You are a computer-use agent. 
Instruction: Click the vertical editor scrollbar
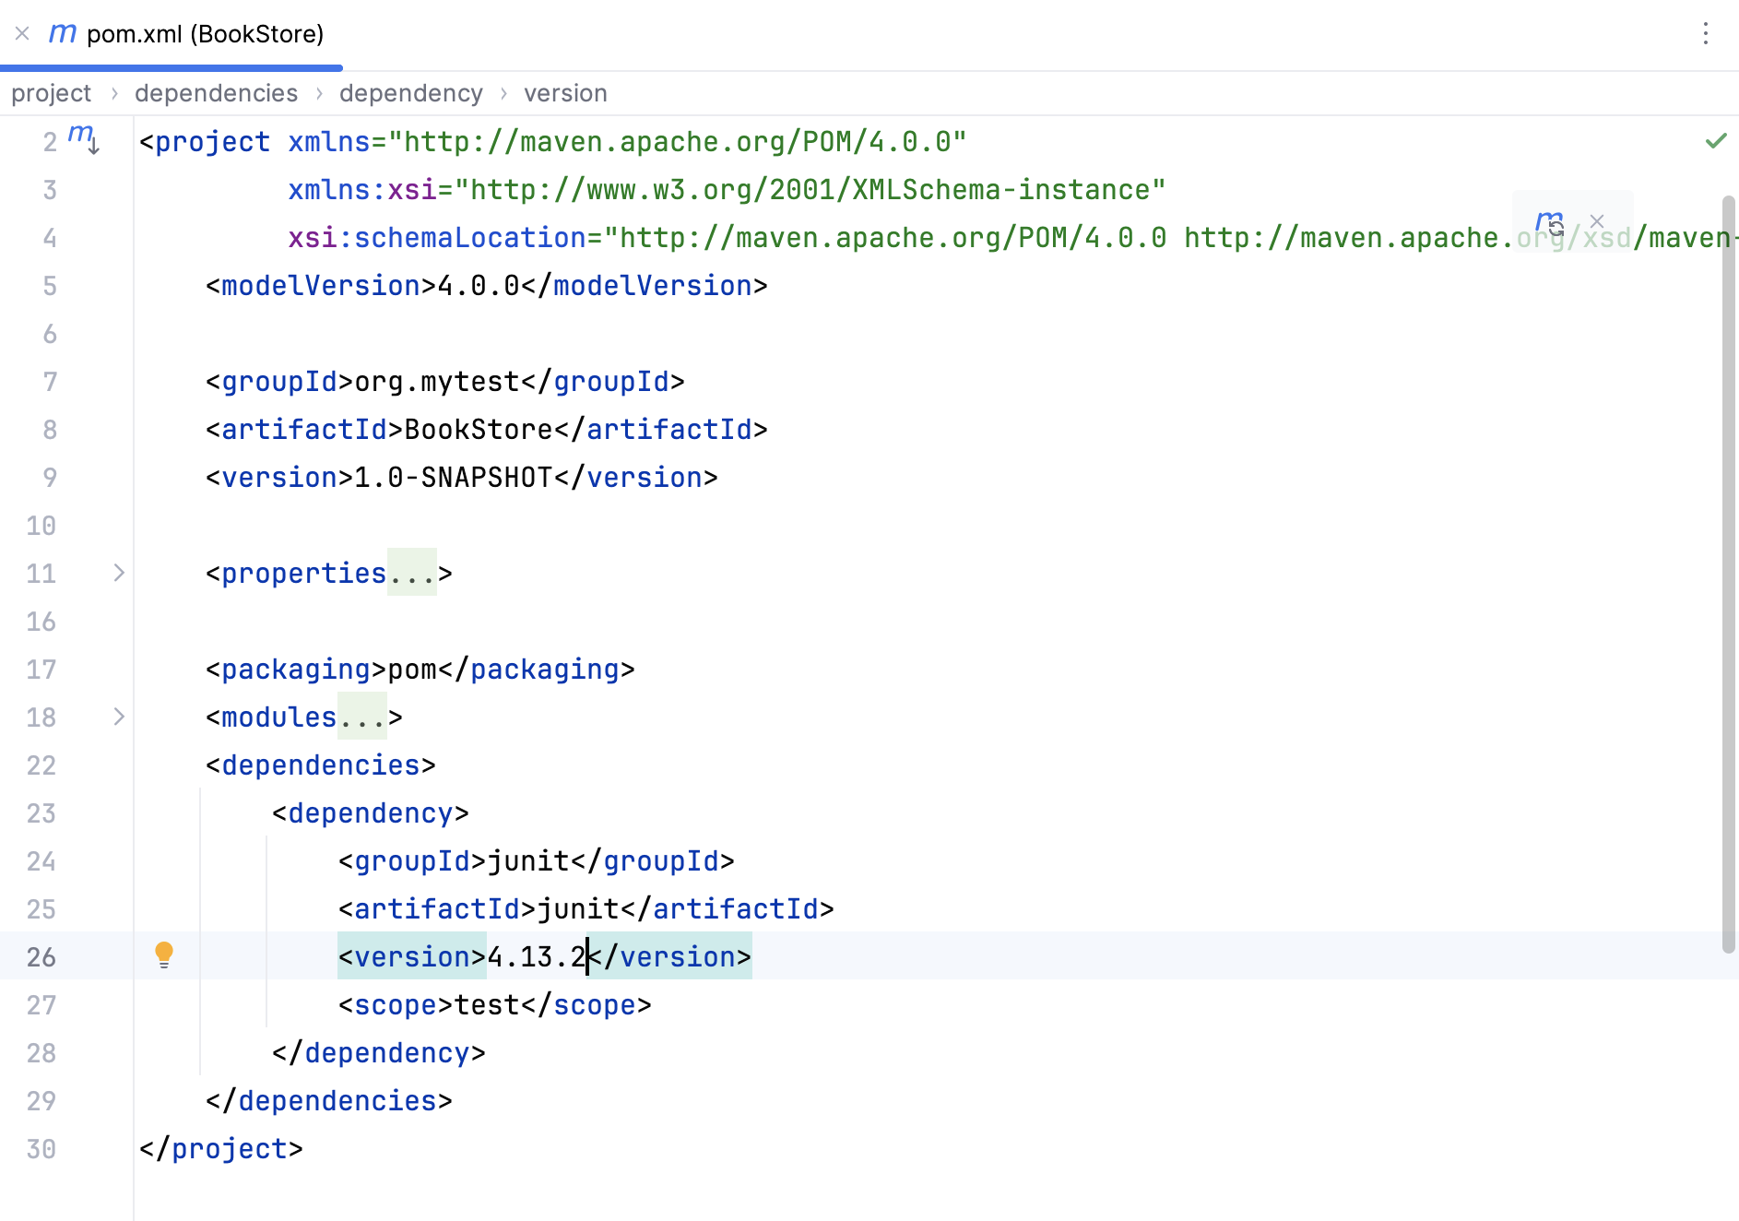click(x=1729, y=572)
